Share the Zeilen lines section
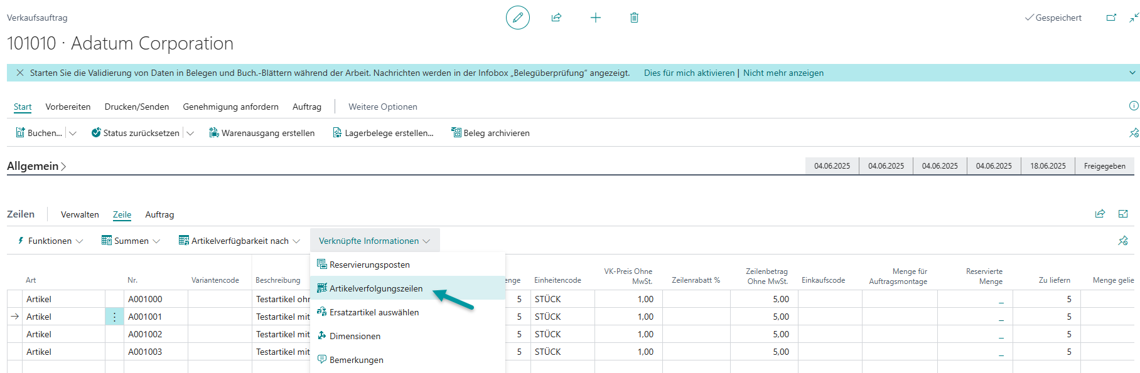Screen dimensions: 1140x373 coord(1100,214)
